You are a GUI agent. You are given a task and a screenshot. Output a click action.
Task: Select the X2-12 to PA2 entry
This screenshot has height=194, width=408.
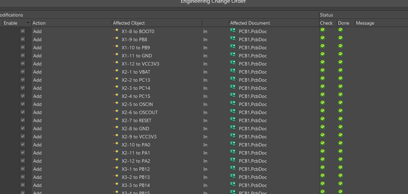click(136, 161)
